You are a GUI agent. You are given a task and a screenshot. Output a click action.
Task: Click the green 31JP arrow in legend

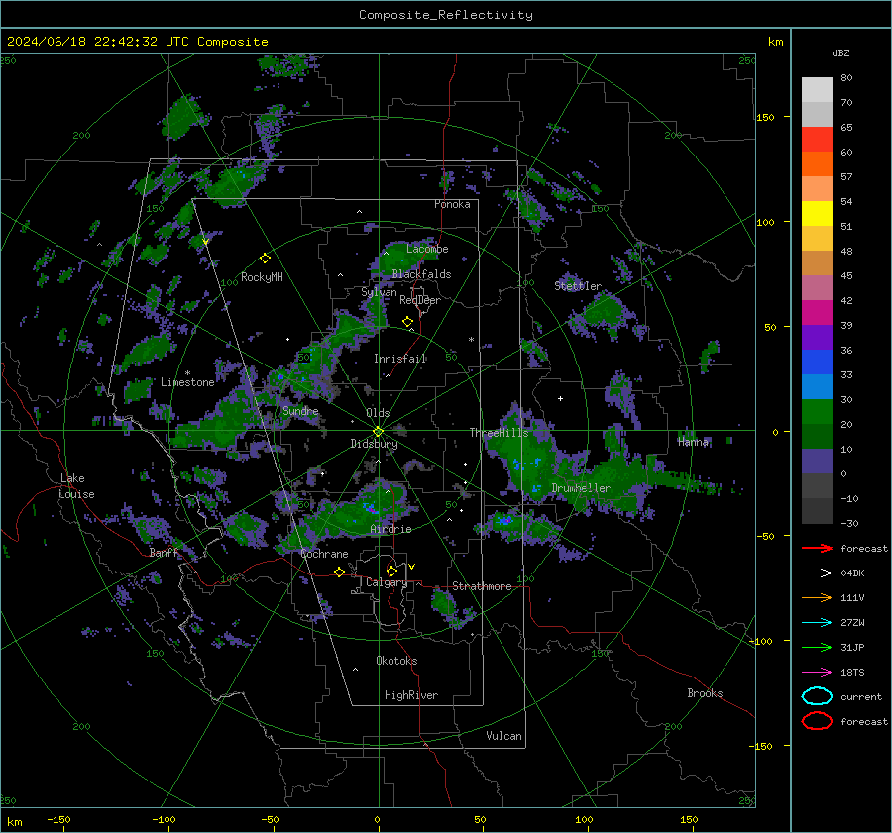point(817,647)
